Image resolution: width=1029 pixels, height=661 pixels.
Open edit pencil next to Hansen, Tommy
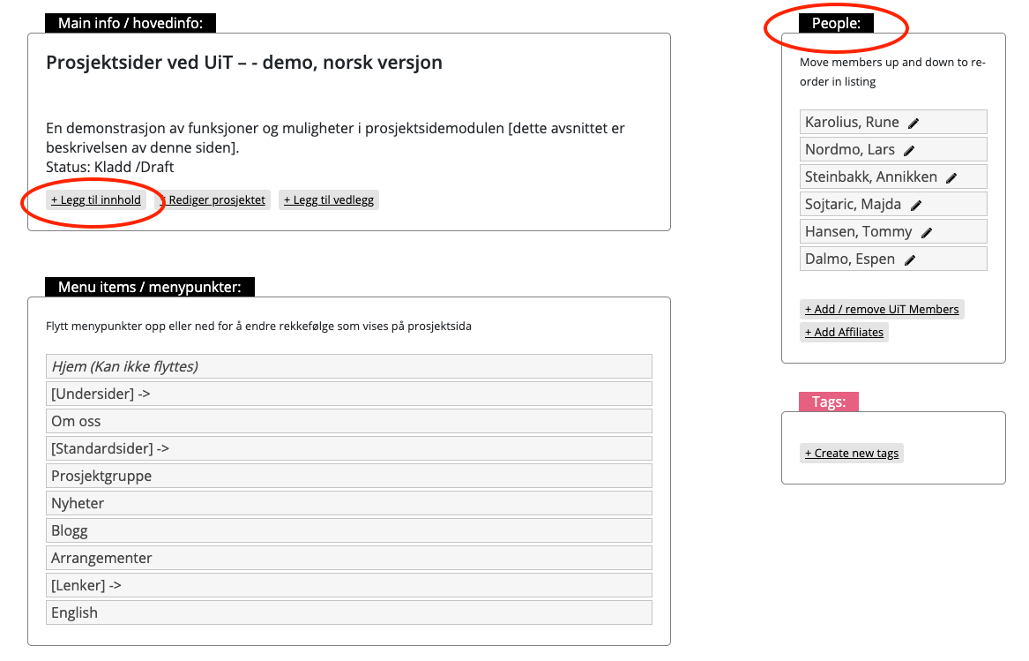tap(927, 232)
